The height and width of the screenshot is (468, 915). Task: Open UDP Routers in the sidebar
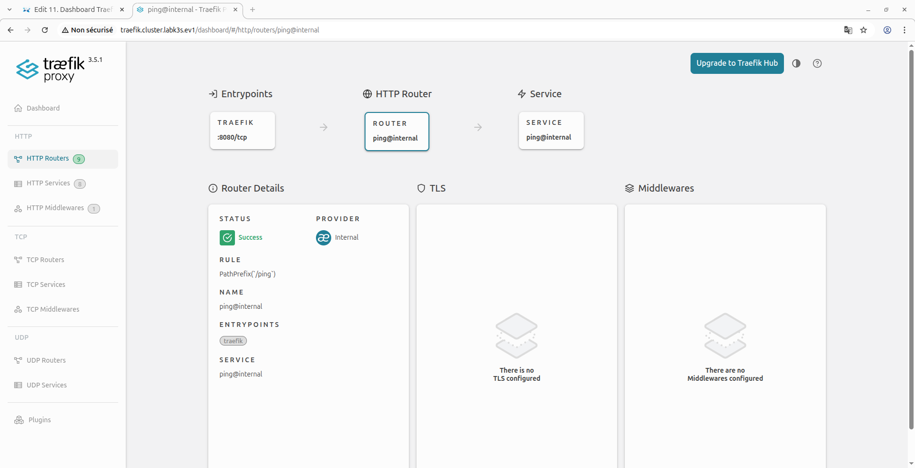63,360
